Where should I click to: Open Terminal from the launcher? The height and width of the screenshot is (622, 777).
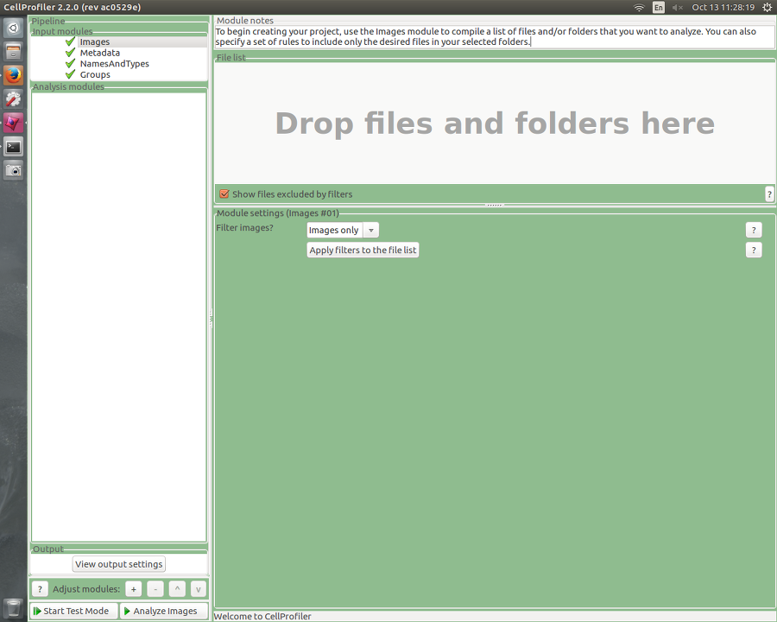13,146
